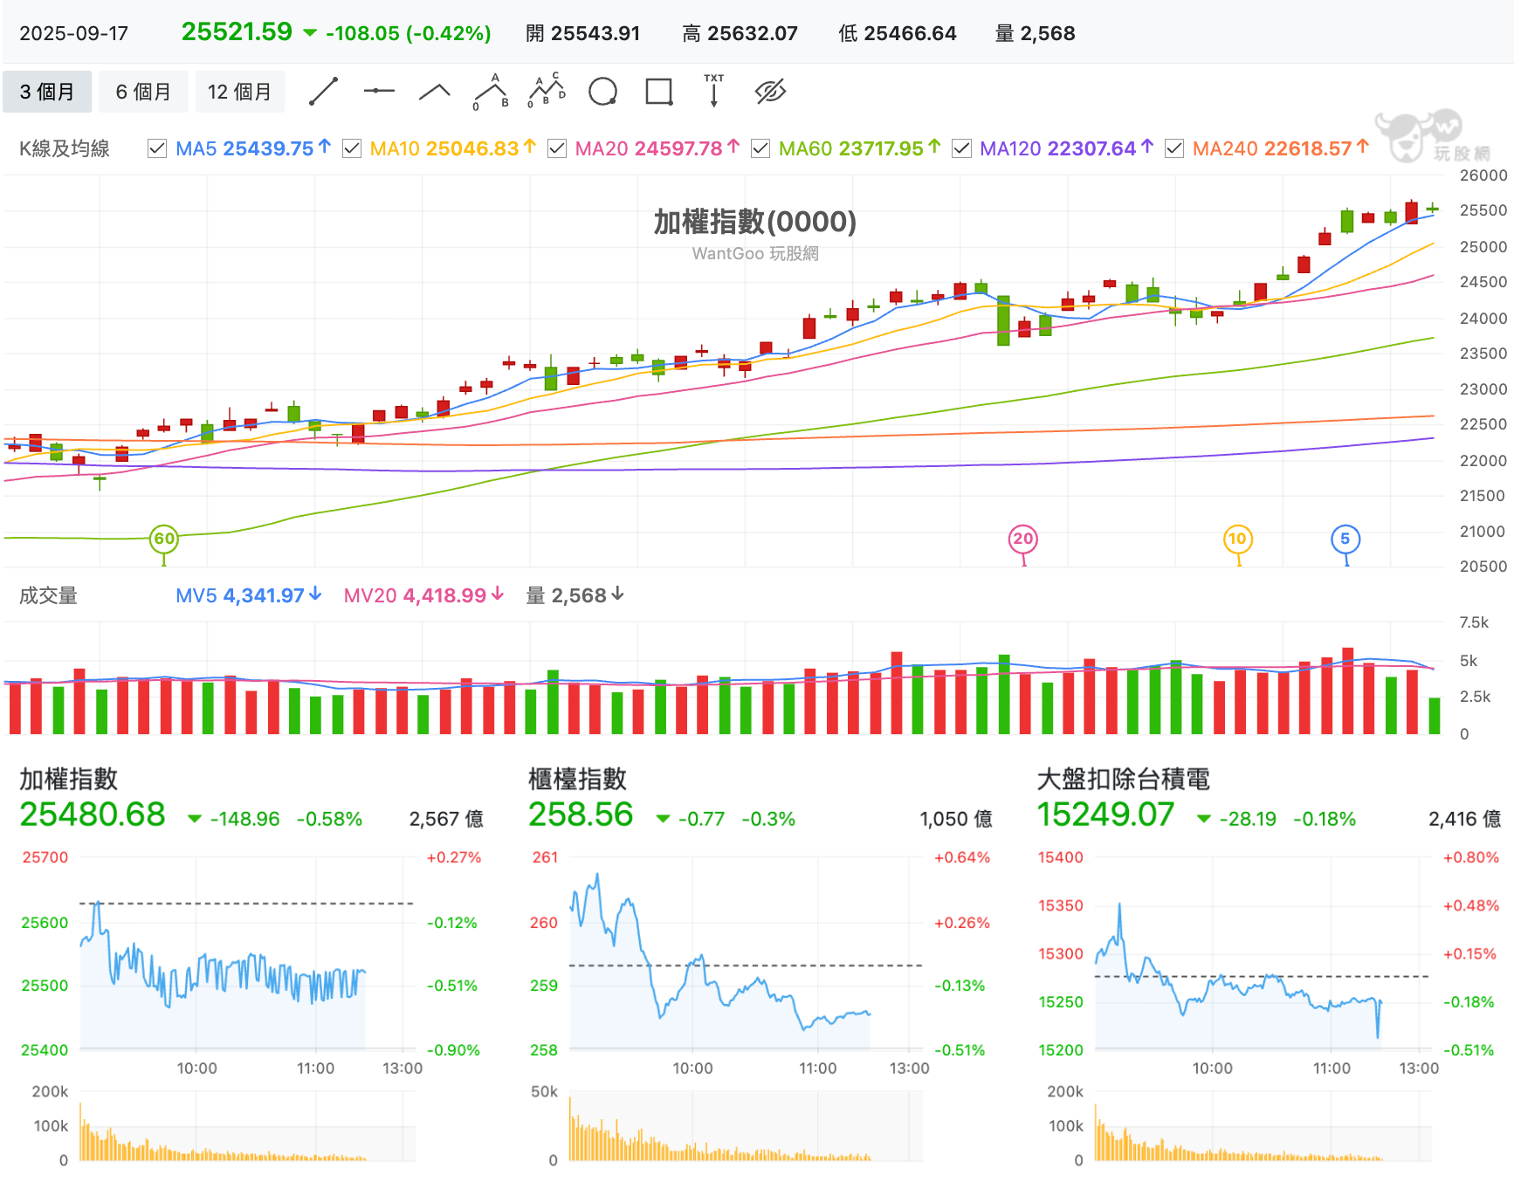Choose the rectangle drawing tool
Screen dimensions: 1514x1189
coord(658,91)
